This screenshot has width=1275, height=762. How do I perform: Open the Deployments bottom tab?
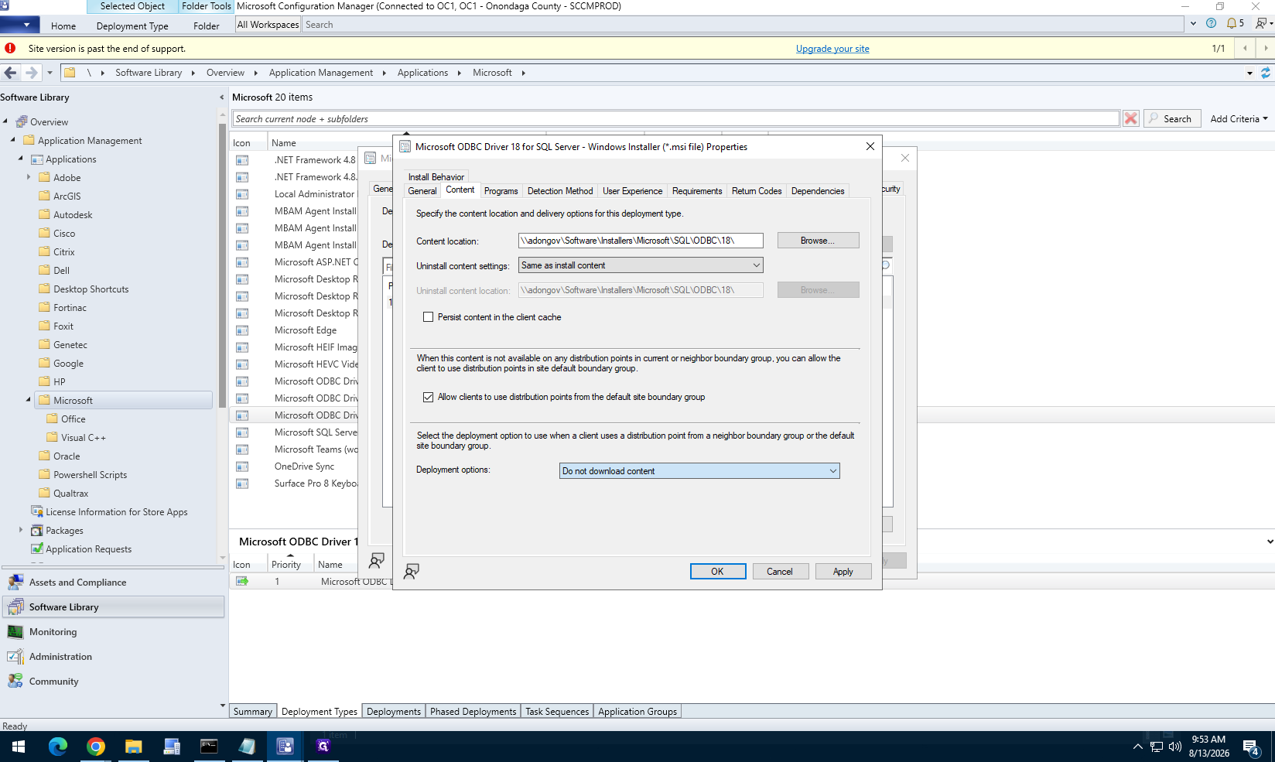click(x=394, y=712)
